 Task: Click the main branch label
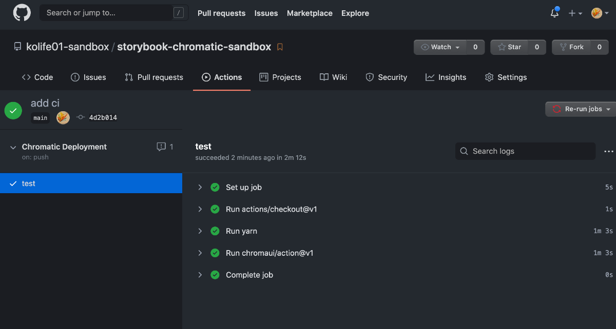[x=41, y=118]
